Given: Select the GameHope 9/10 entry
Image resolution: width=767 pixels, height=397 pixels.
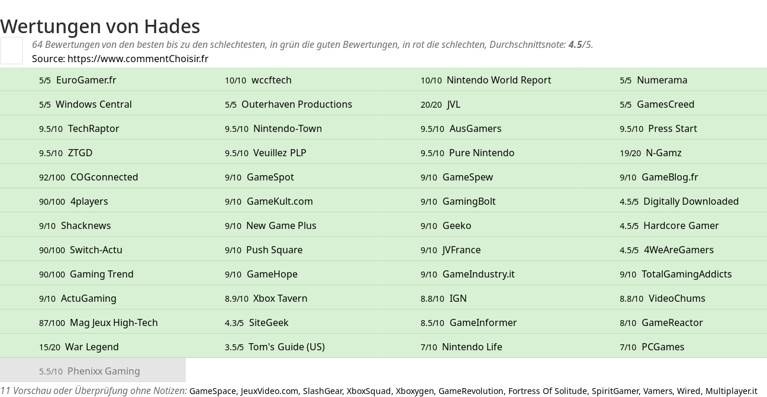Looking at the screenshot, I should click(x=261, y=274).
